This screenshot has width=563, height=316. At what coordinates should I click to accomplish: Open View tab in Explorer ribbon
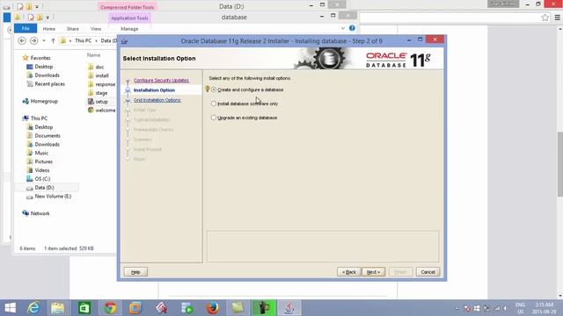click(x=96, y=29)
